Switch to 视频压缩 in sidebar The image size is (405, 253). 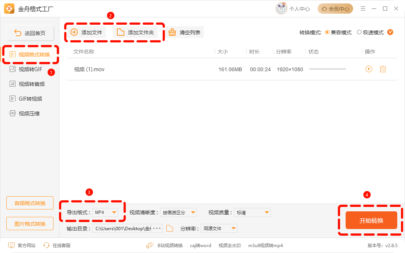tap(29, 114)
